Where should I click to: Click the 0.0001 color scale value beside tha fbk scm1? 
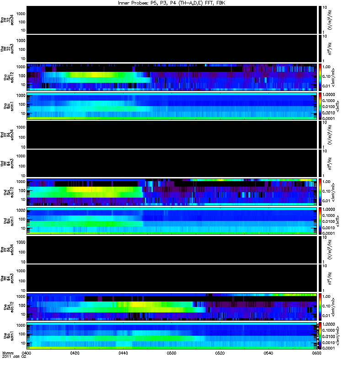[328, 118]
